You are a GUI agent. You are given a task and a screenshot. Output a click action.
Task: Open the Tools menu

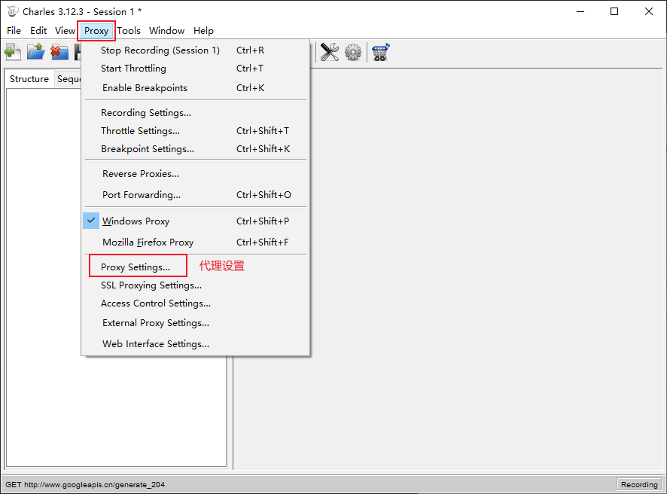129,31
